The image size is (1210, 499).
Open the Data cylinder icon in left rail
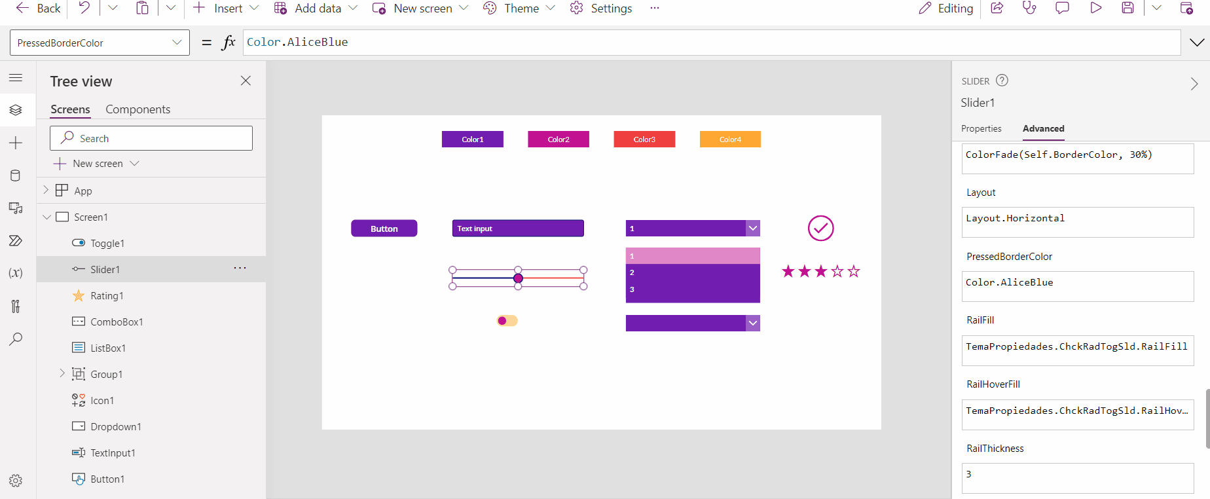[16, 176]
